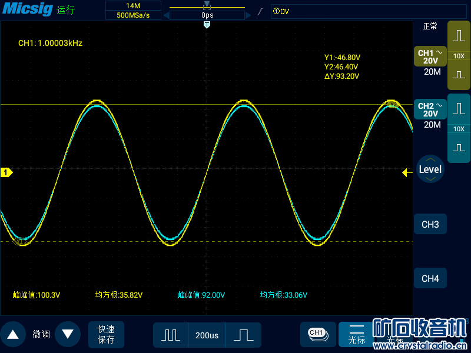Switch active channel with CH1 stack icon
The width and height of the screenshot is (471, 353).
click(x=318, y=334)
